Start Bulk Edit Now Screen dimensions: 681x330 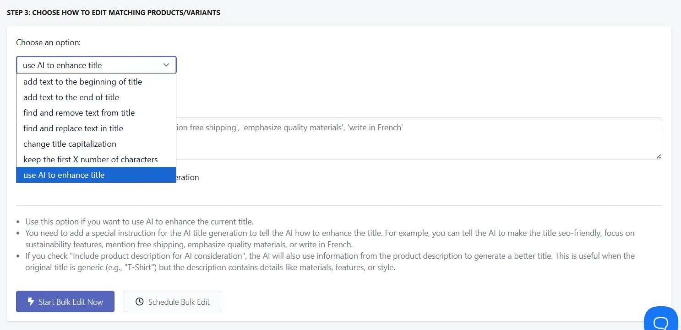pyautogui.click(x=65, y=302)
